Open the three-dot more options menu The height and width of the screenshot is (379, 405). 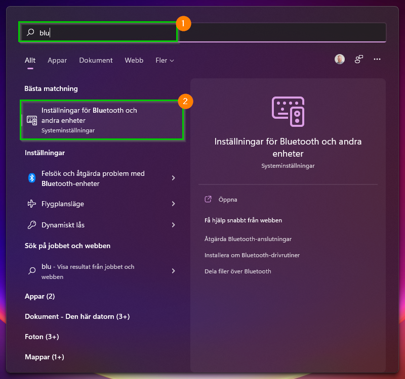point(377,59)
